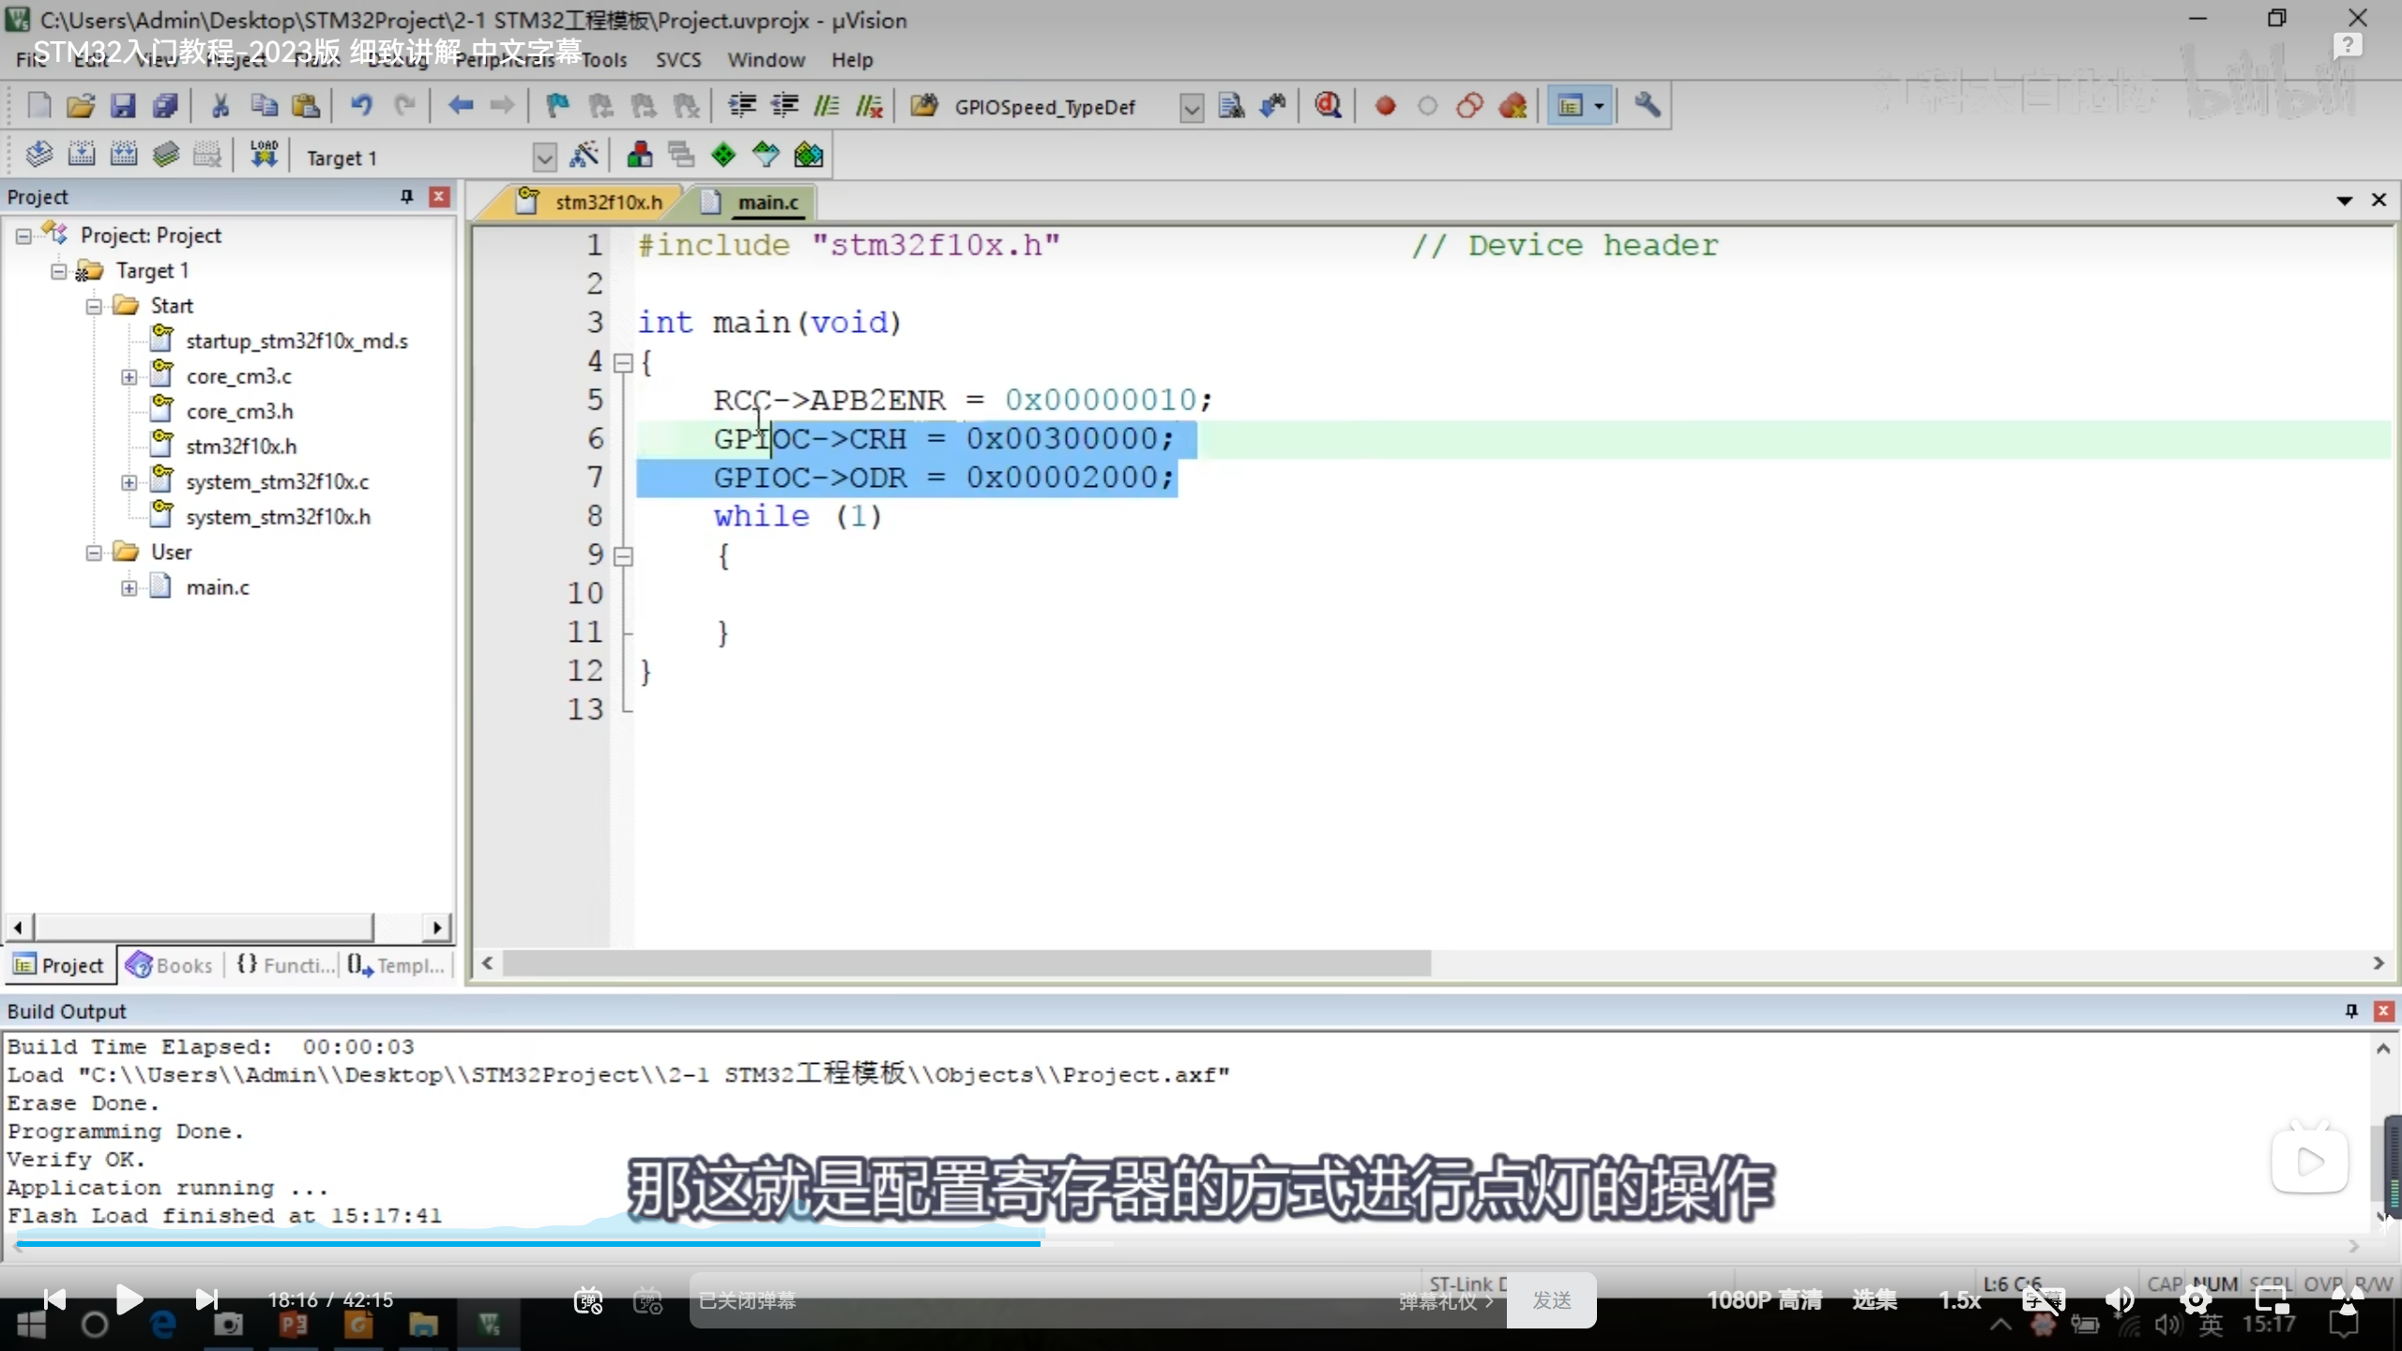Click Manage Run-Time Environment green diamond icon
This screenshot has width=2402, height=1351.
click(723, 155)
